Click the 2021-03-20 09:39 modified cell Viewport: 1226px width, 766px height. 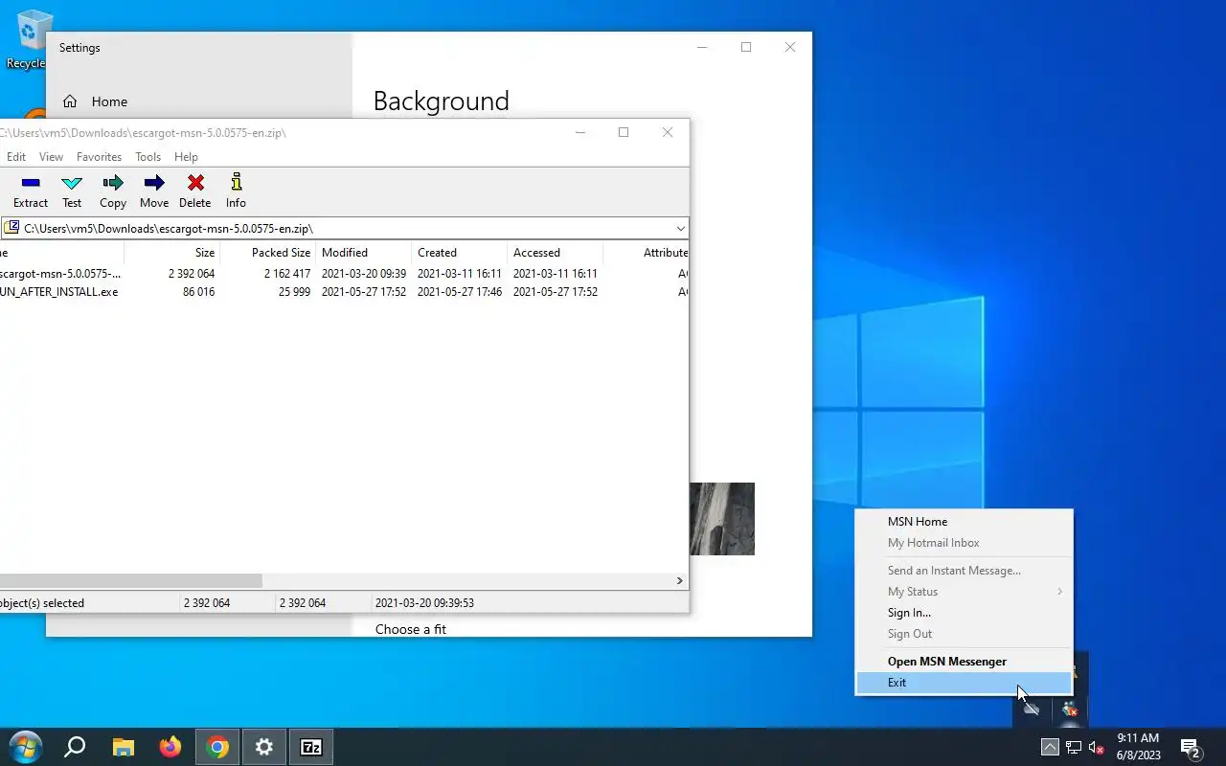pos(364,274)
